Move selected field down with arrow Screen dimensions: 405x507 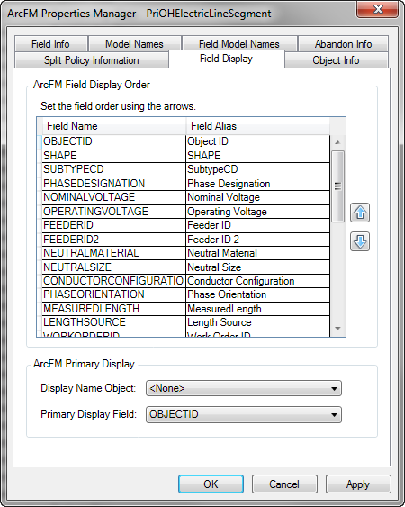360,241
